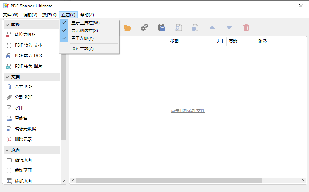
Task: Click the file info toolbar icon
Action: [195, 27]
